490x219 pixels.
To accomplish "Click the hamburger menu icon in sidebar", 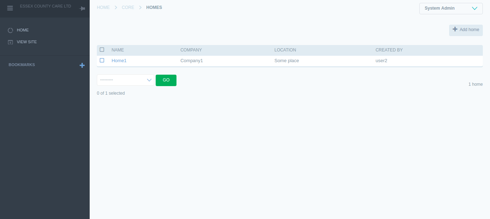I will tap(10, 8).
